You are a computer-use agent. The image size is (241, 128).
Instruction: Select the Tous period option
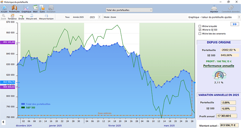(x=67, y=17)
